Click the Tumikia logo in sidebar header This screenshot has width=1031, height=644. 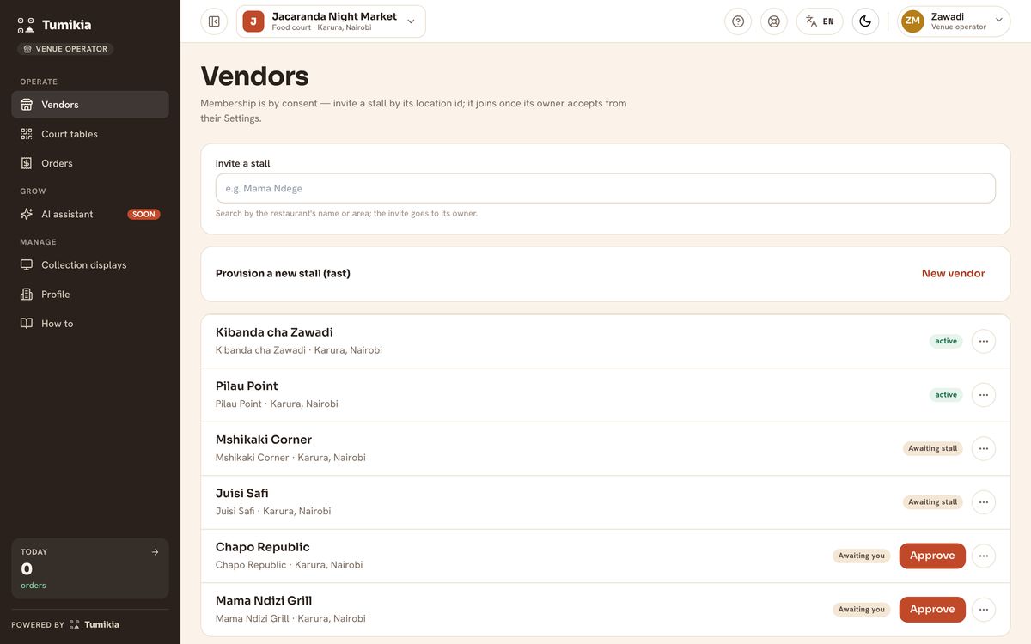click(x=54, y=25)
